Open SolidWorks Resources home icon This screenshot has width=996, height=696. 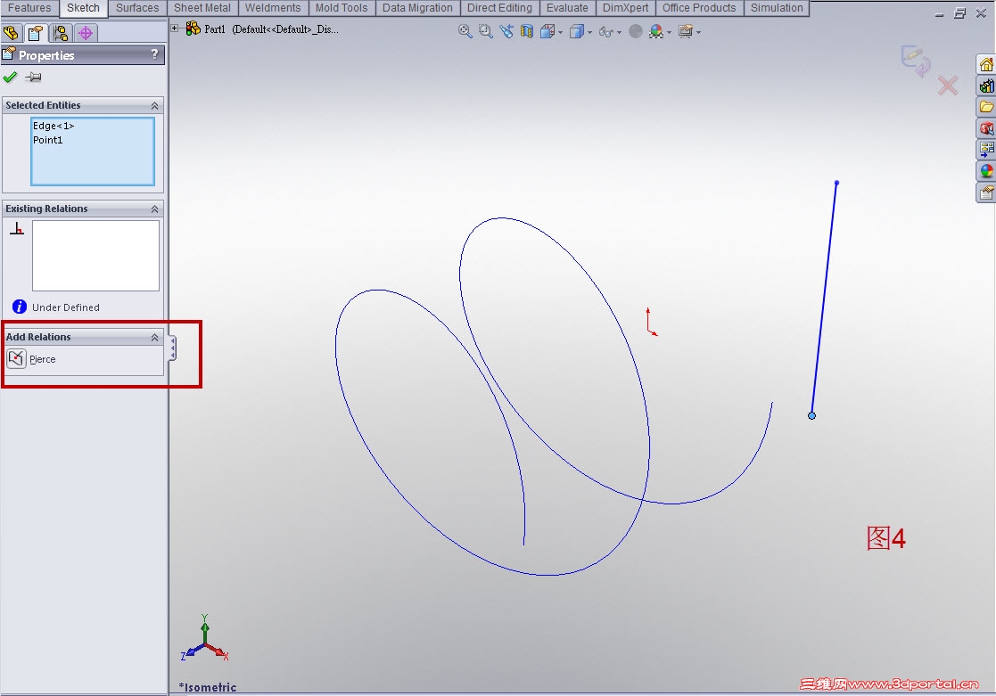coord(986,65)
